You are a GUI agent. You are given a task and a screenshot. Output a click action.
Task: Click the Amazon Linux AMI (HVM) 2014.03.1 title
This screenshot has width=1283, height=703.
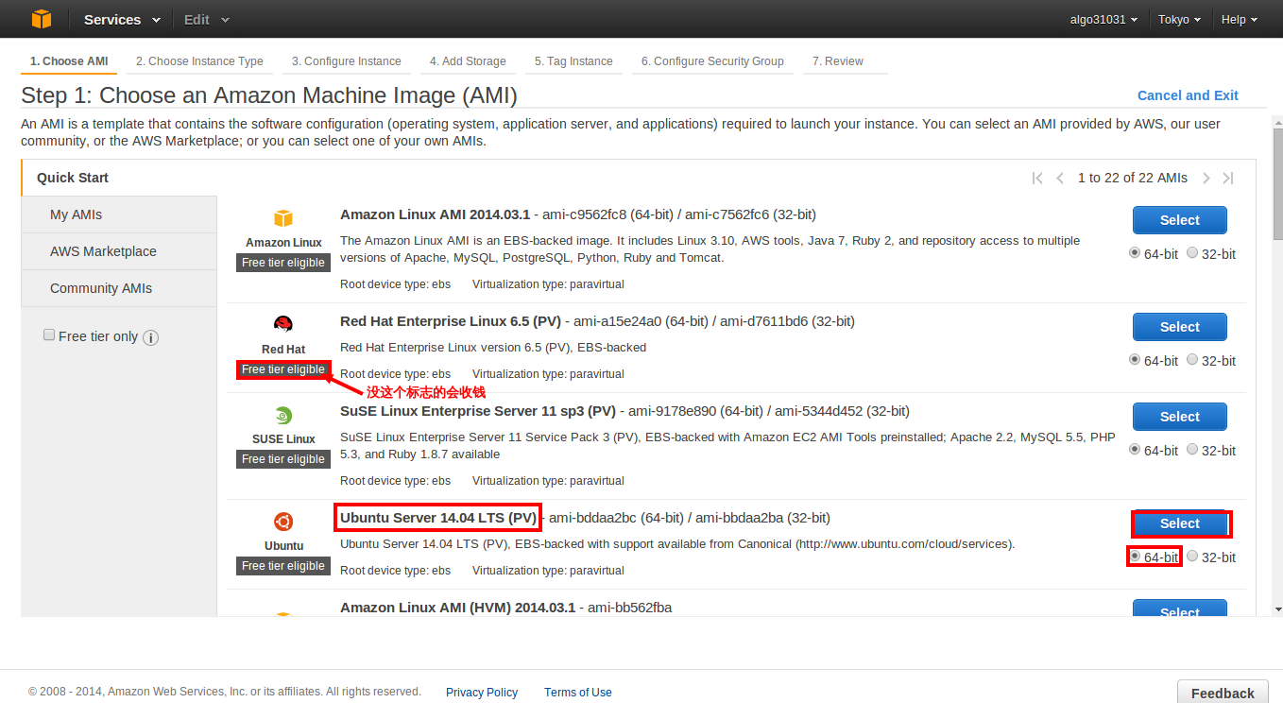click(x=457, y=608)
